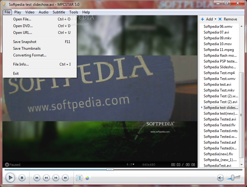Image resolution: width=247 pixels, height=187 pixels.
Task: Click the MPCSTAR title bar app icon
Action: pyautogui.click(x=5, y=4)
